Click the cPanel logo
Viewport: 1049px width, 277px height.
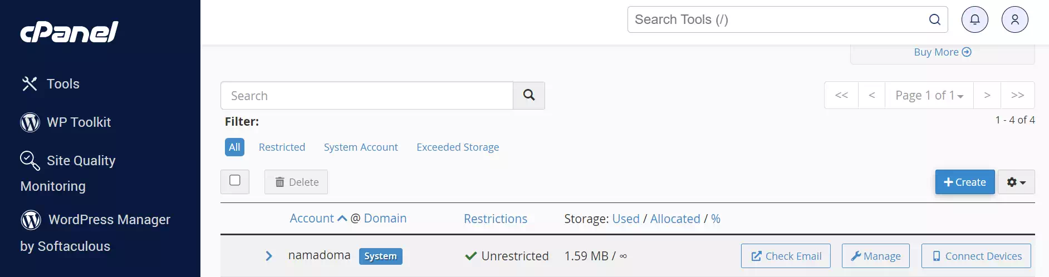[x=69, y=32]
